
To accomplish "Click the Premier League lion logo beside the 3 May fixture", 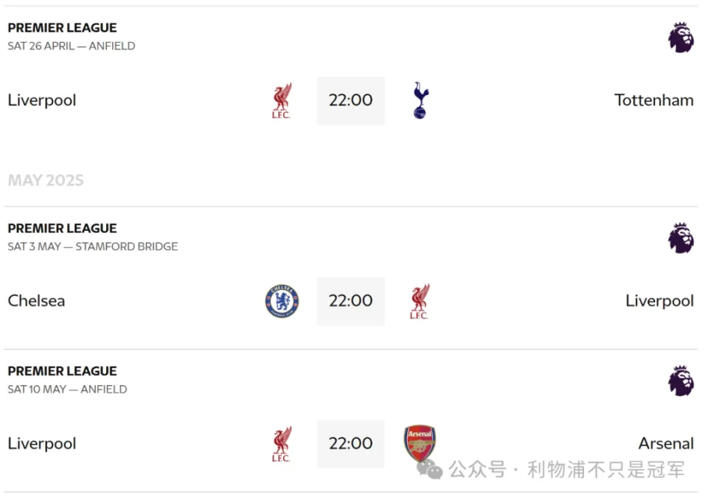I will (681, 238).
